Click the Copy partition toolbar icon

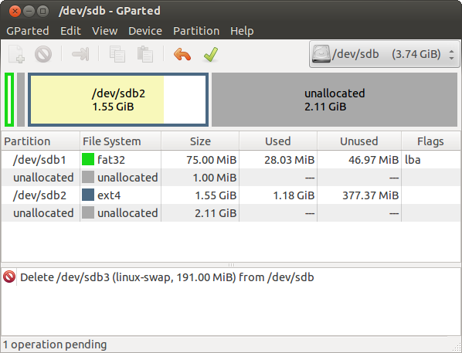[x=117, y=54]
